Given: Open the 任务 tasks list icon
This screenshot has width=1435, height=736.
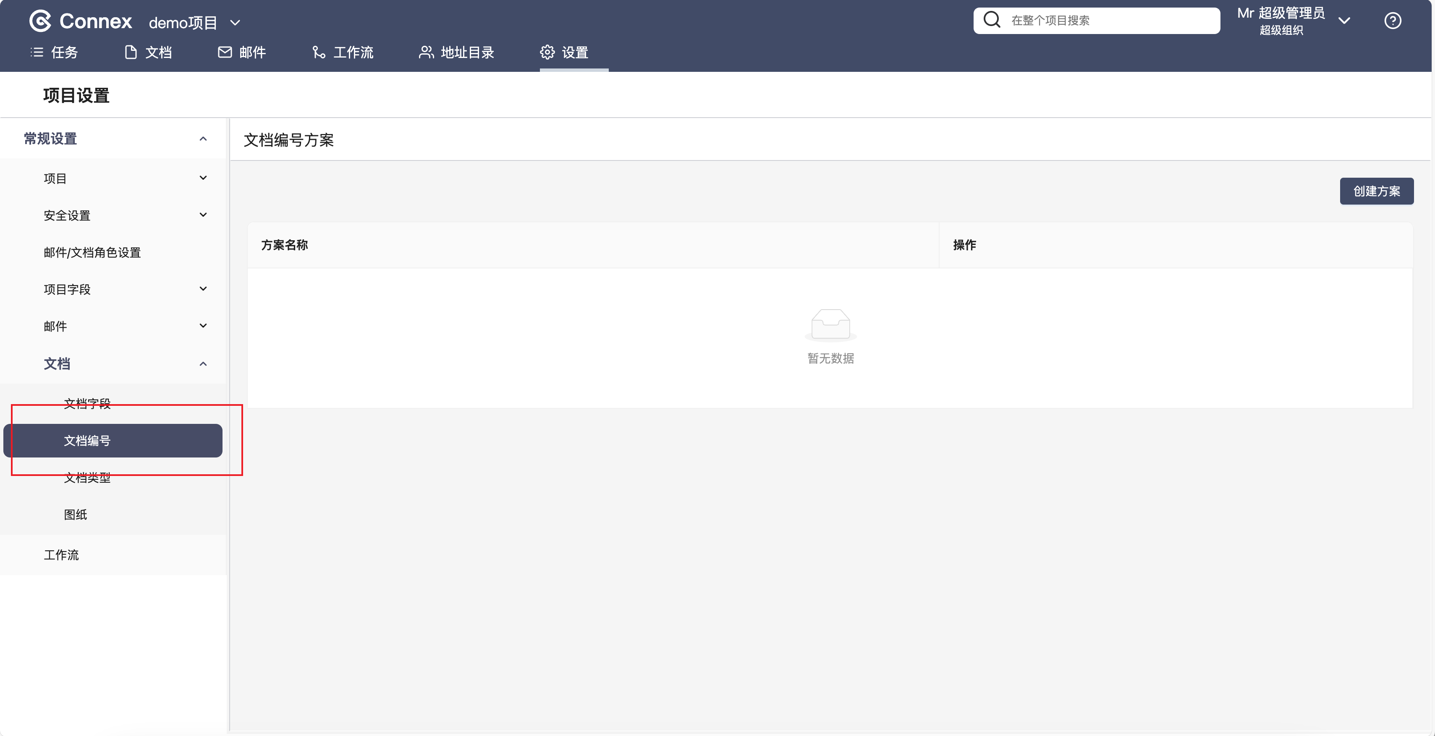Looking at the screenshot, I should point(37,53).
